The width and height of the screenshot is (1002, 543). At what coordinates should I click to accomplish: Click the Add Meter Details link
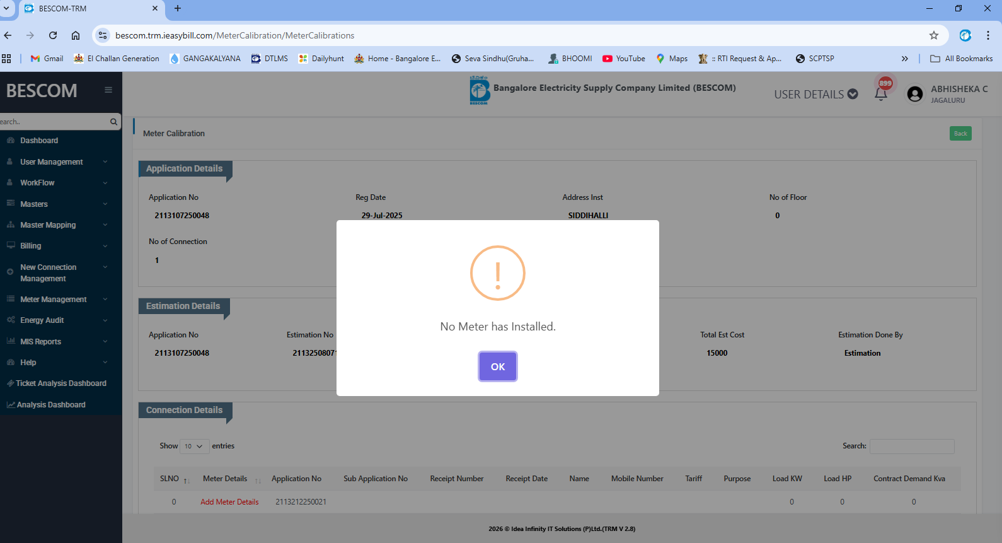click(229, 502)
